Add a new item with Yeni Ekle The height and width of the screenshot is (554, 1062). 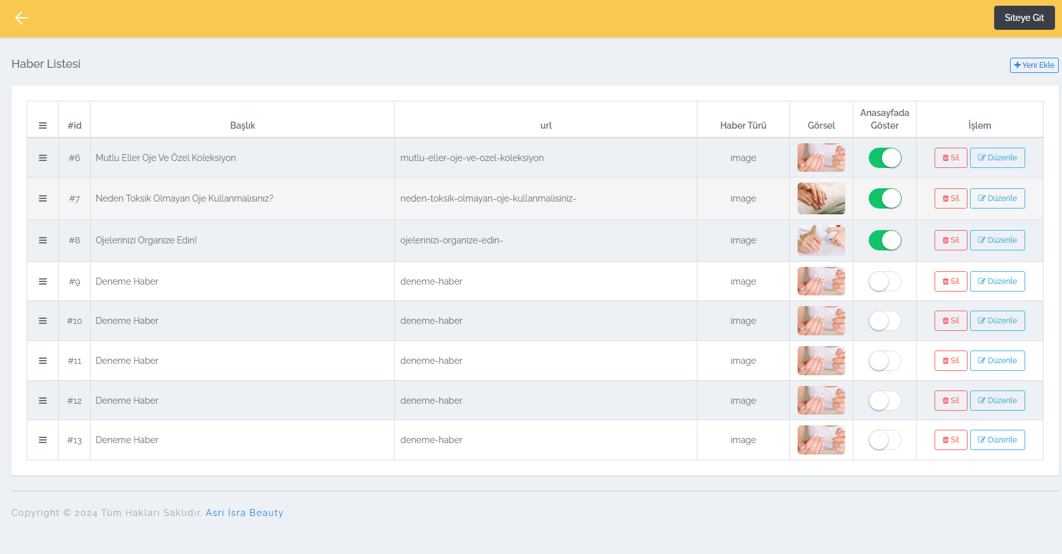1033,65
